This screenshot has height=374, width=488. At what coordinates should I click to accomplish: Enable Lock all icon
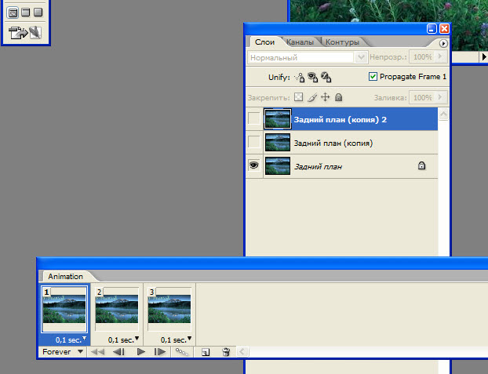pos(339,97)
